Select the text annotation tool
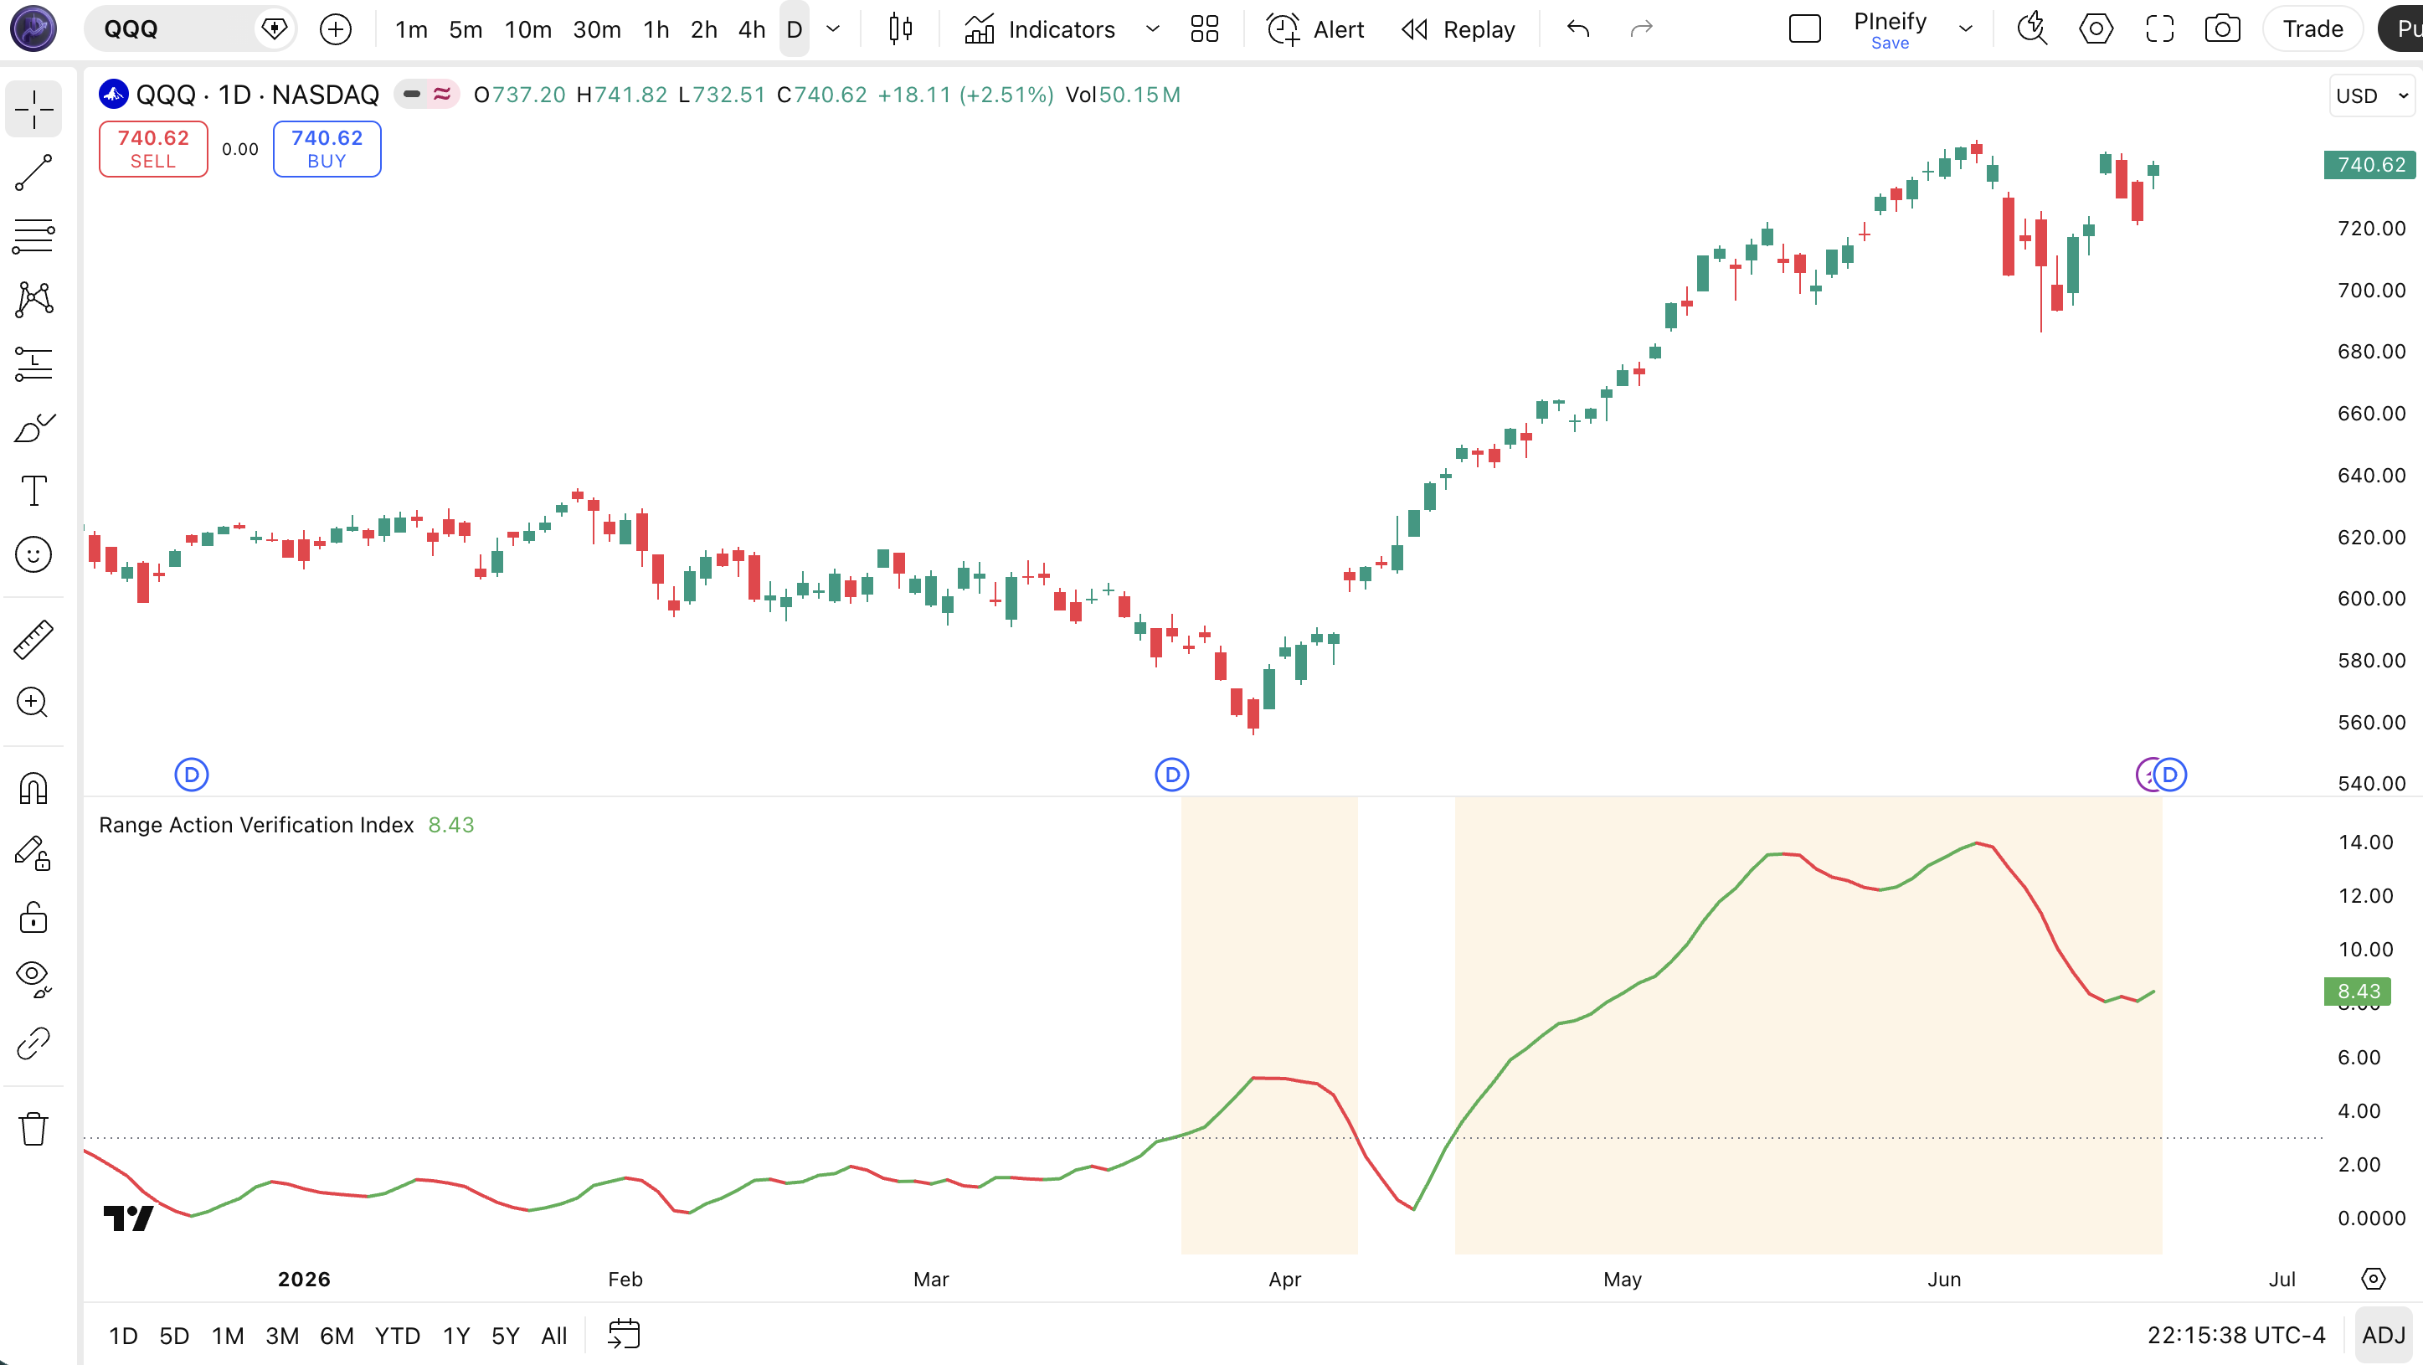Image resolution: width=2423 pixels, height=1365 pixels. [33, 491]
